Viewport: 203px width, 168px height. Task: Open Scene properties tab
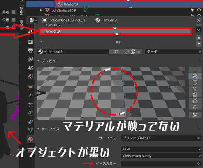[x=31, y=68]
